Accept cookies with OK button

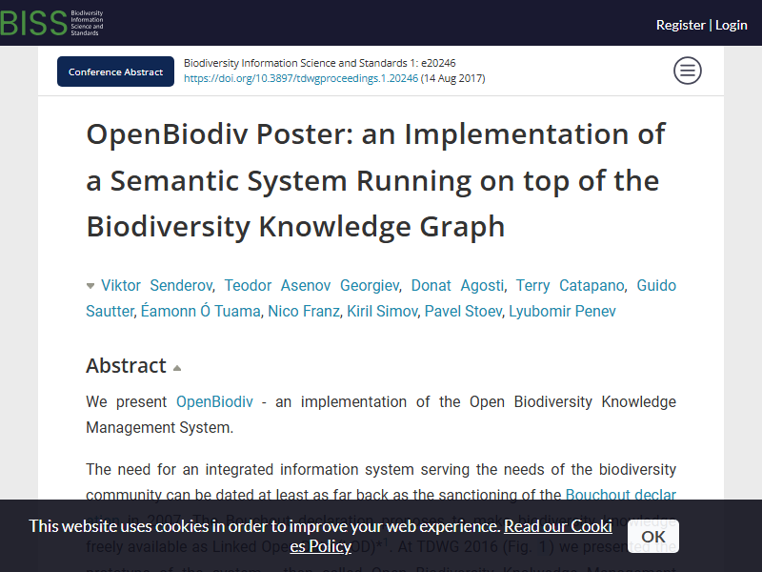653,537
